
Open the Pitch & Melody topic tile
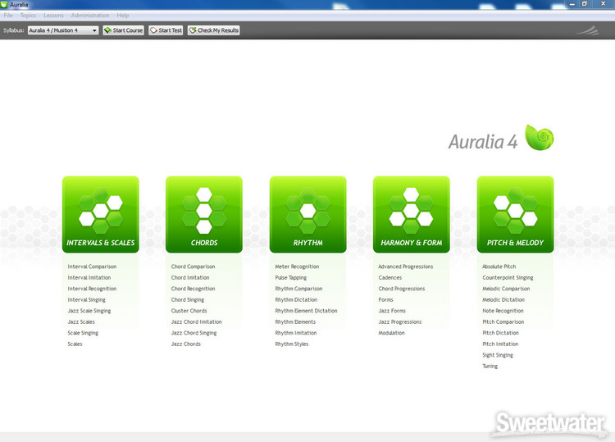click(x=515, y=215)
